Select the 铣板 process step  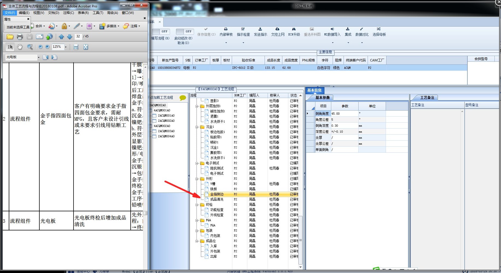click(213, 189)
